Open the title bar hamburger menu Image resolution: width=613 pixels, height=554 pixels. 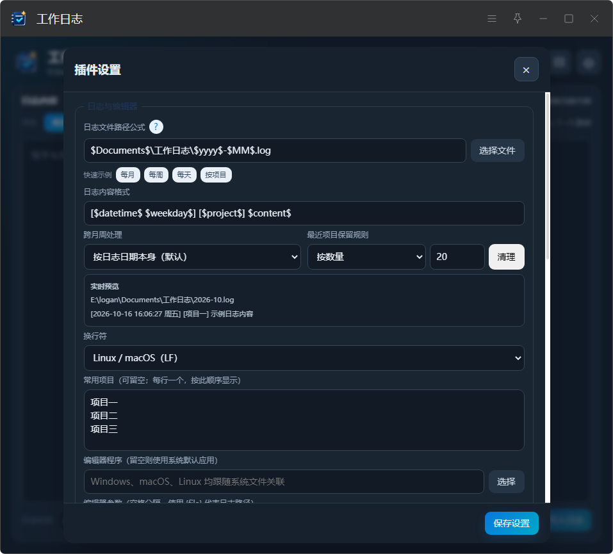(x=492, y=19)
